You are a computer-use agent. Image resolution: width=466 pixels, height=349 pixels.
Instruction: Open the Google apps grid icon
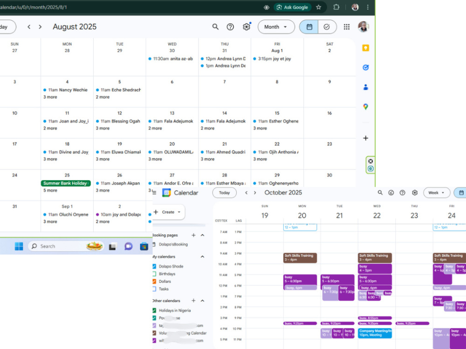tap(347, 27)
